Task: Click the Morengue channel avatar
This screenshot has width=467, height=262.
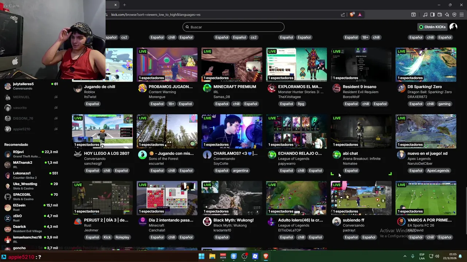Action: (x=142, y=88)
